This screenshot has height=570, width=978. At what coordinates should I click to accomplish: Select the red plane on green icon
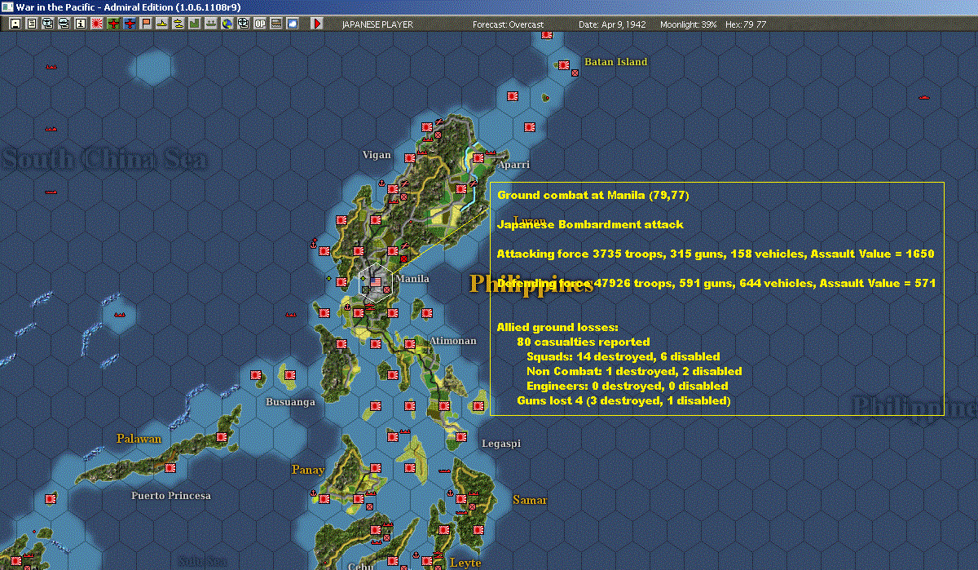[x=113, y=24]
